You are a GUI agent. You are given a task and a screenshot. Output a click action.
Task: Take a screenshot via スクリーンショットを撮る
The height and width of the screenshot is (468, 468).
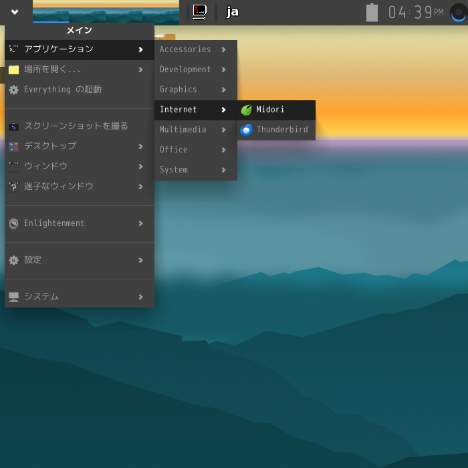point(80,126)
